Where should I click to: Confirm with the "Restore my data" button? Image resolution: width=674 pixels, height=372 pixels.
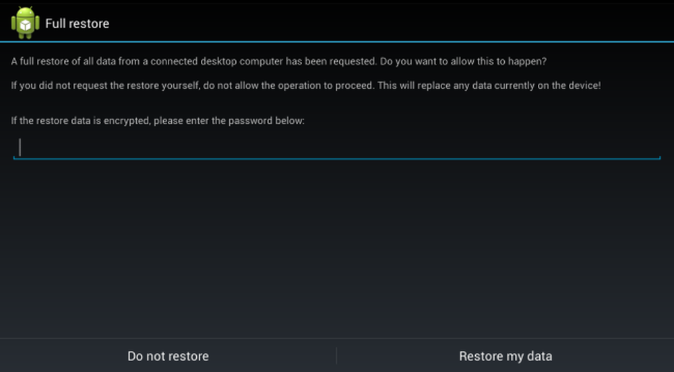506,356
